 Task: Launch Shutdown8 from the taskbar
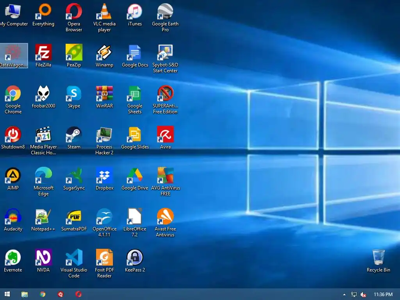61,294
